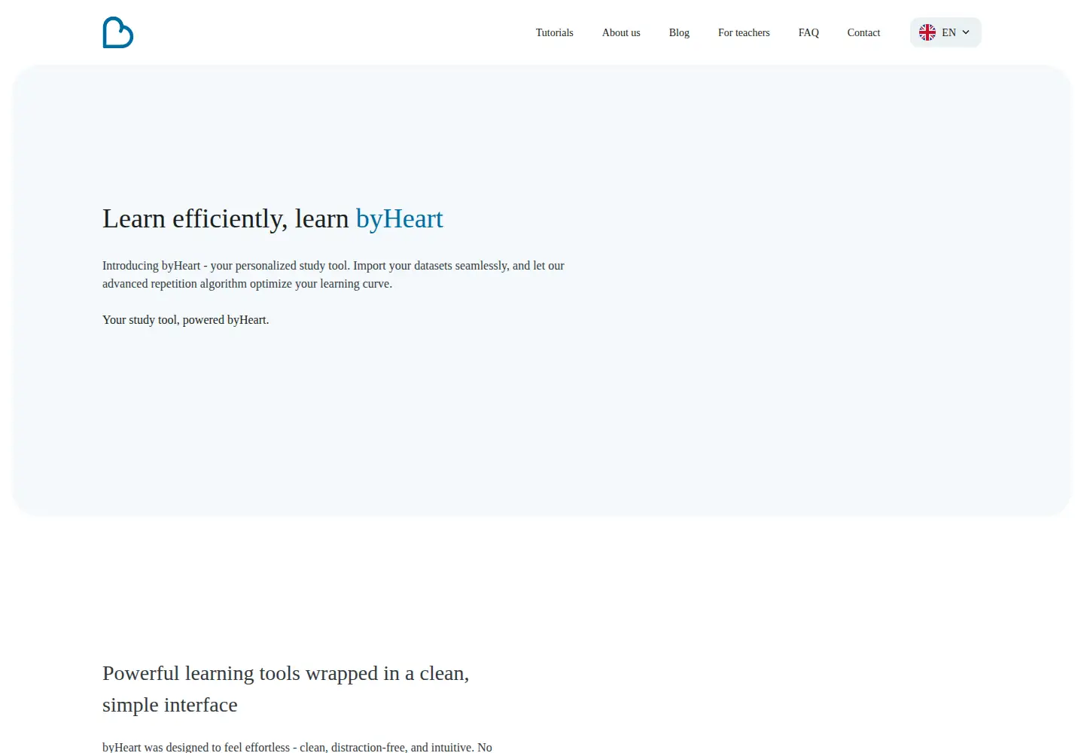
Task: Click the 'Learn efficiently, learn byHeart' heading
Action: (x=273, y=218)
